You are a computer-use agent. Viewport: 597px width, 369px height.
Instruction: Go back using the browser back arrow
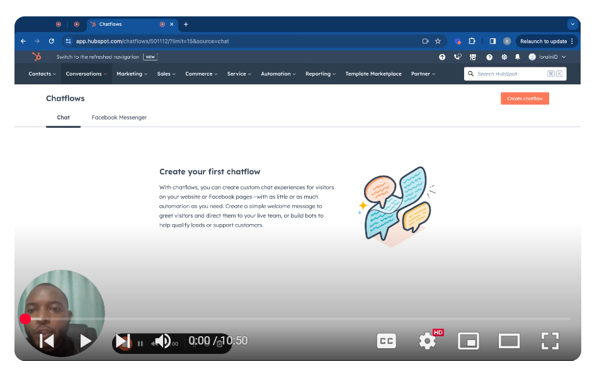coord(23,41)
